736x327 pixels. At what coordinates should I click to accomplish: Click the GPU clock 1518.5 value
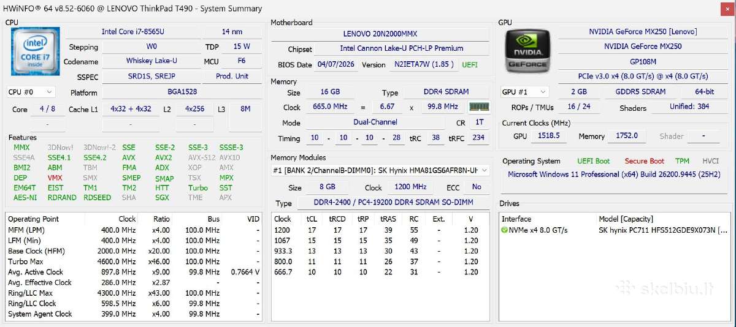coord(549,135)
